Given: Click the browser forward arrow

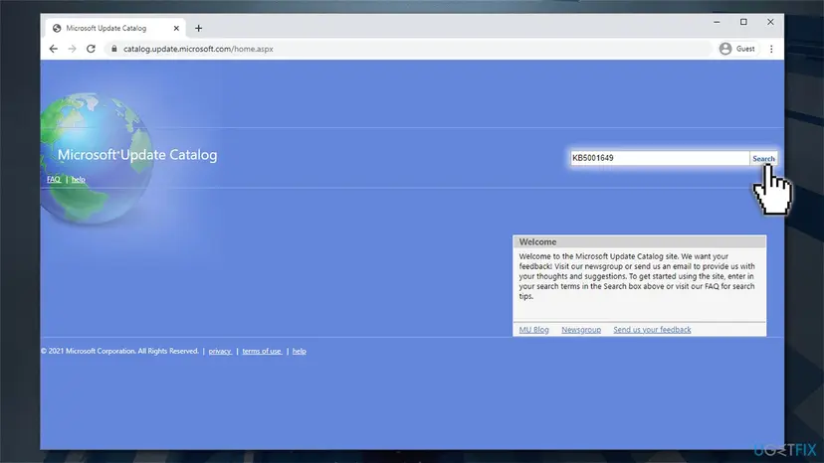Looking at the screenshot, I should [72, 49].
